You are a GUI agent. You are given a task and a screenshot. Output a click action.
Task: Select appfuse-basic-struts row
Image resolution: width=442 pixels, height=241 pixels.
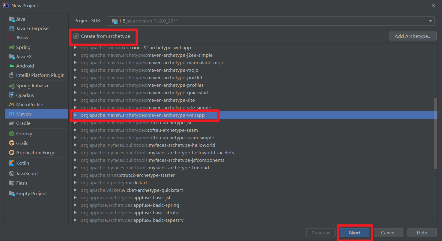pos(255,213)
